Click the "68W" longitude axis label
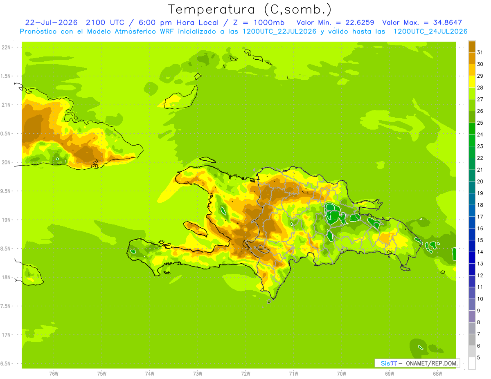Viewport: 491px width, 379px height. [x=437, y=374]
